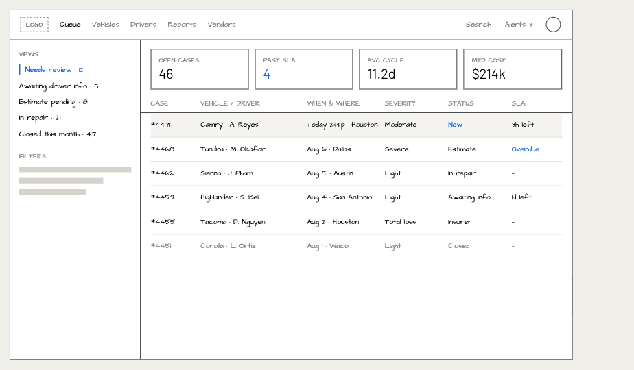Click Sienna · J. Pham cell
Image resolution: width=634 pixels, height=370 pixels.
point(226,173)
